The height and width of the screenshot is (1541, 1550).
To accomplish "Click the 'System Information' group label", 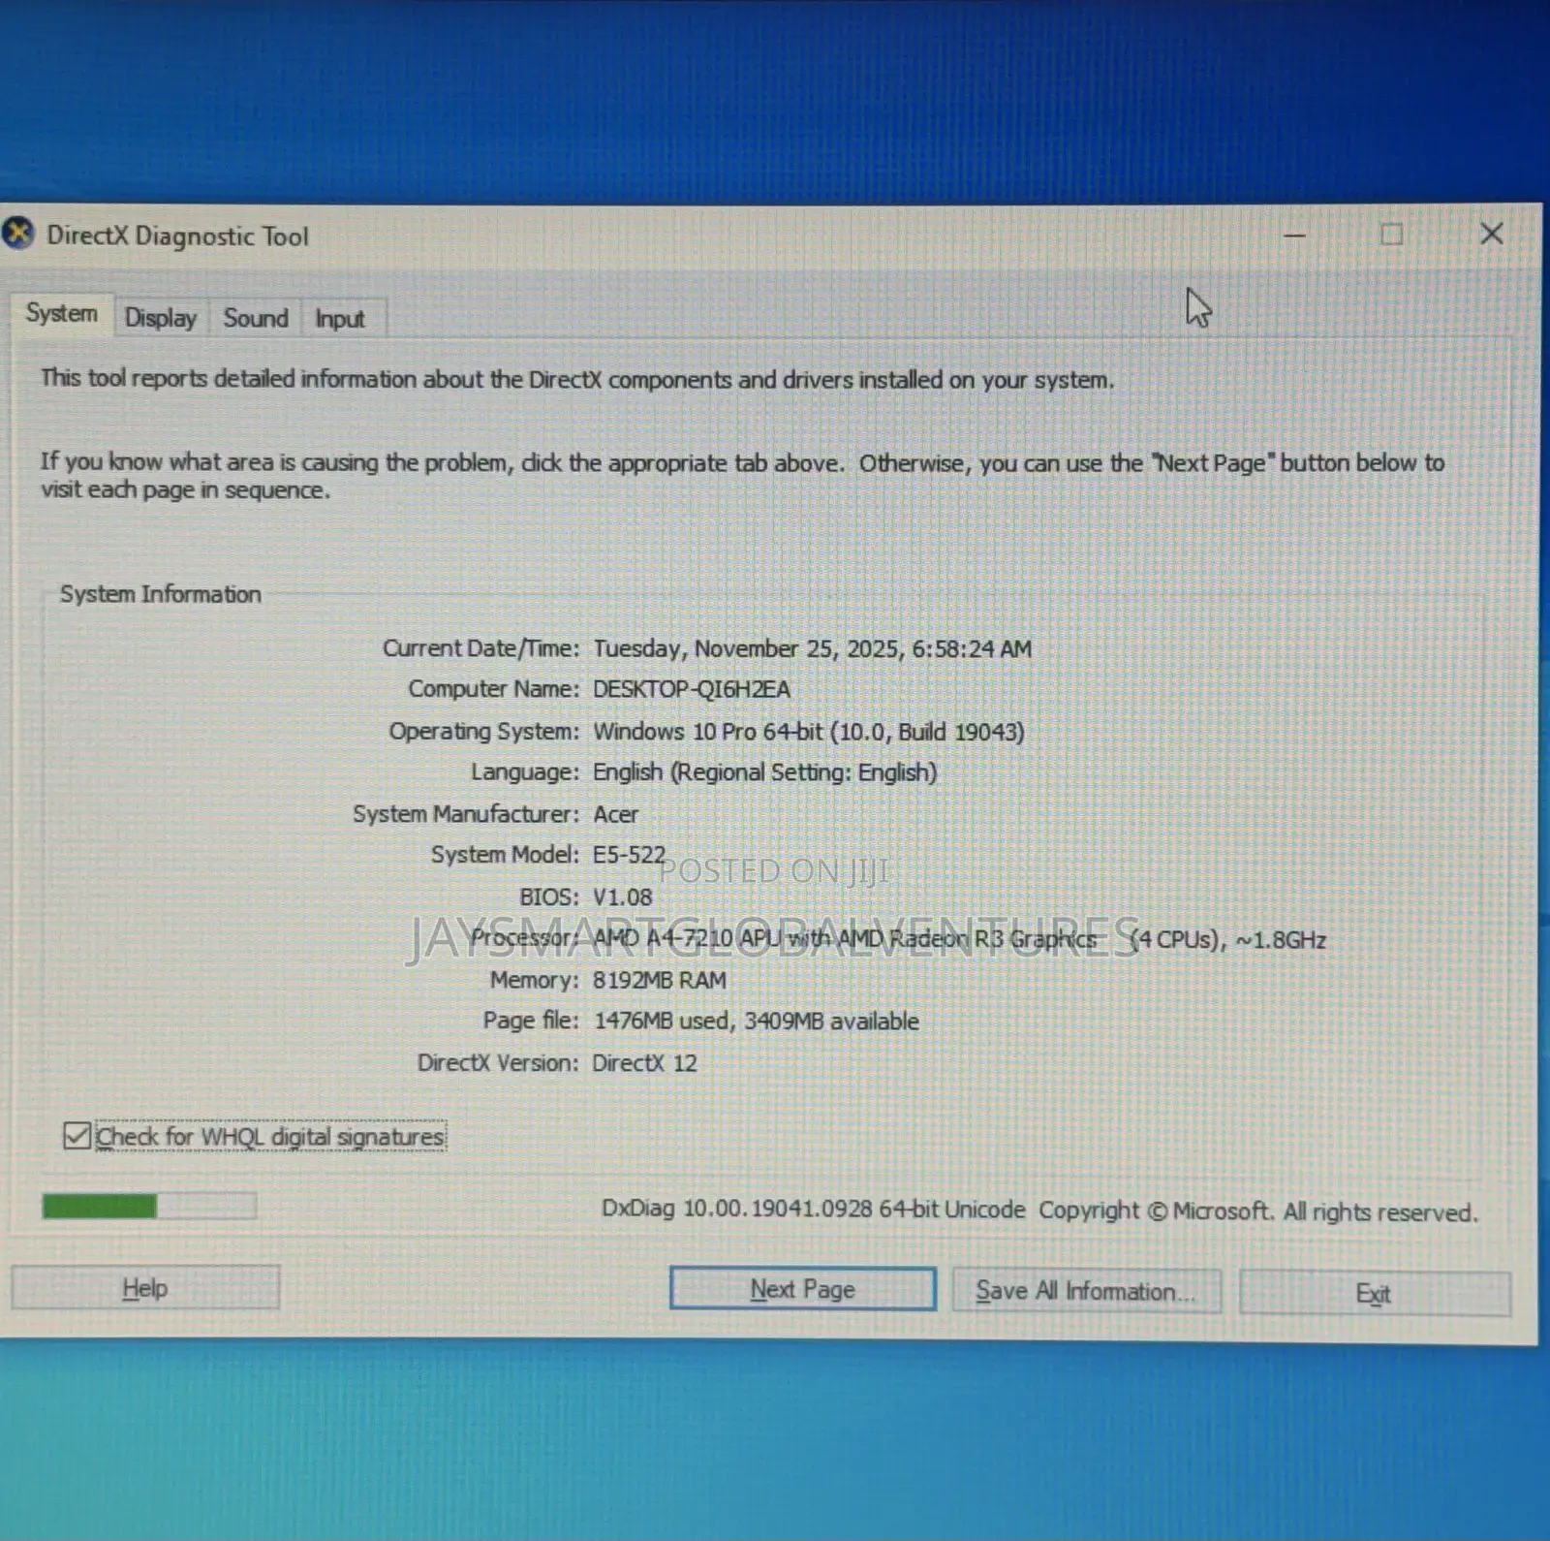I will click(x=161, y=594).
